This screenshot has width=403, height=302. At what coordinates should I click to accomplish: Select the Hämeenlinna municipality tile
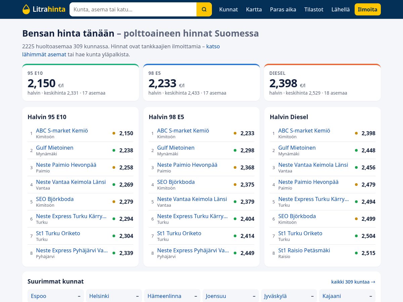pos(172,296)
